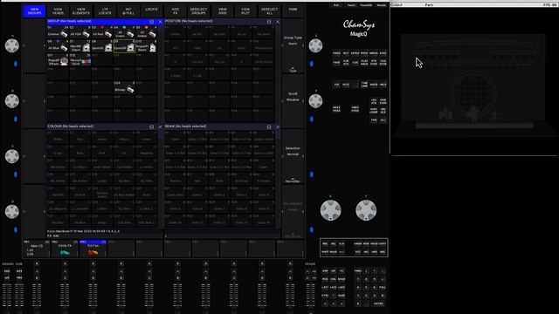Select the All FOH group icon
Viewport: 559px width, 314px height.
pos(86,34)
